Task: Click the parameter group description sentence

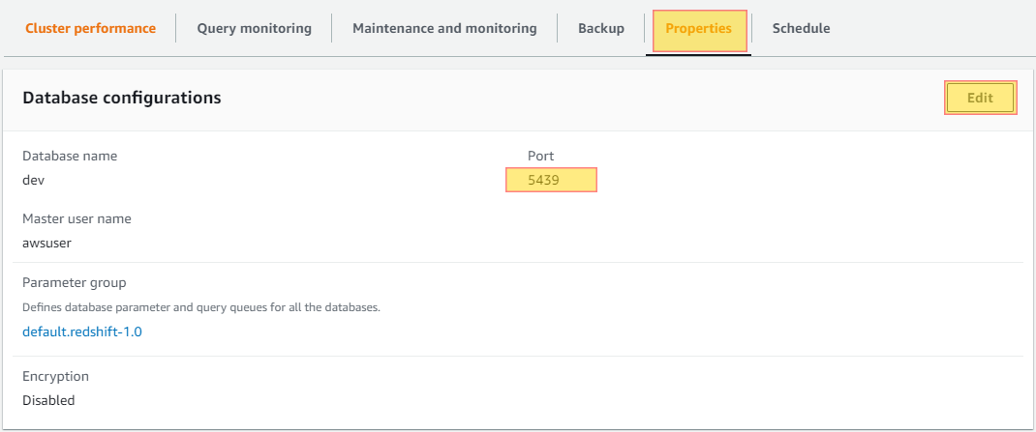Action: coord(201,307)
